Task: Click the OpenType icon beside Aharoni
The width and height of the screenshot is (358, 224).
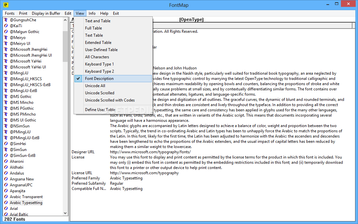Action: pos(6,161)
